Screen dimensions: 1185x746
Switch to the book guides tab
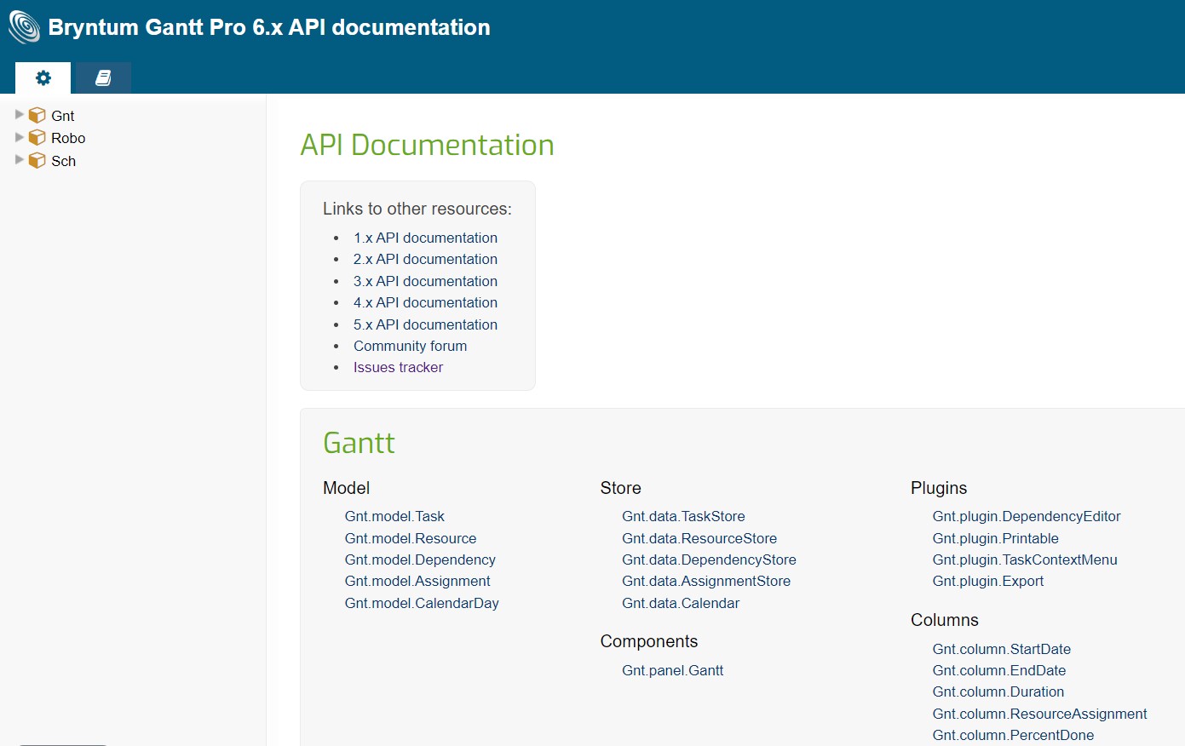point(103,78)
